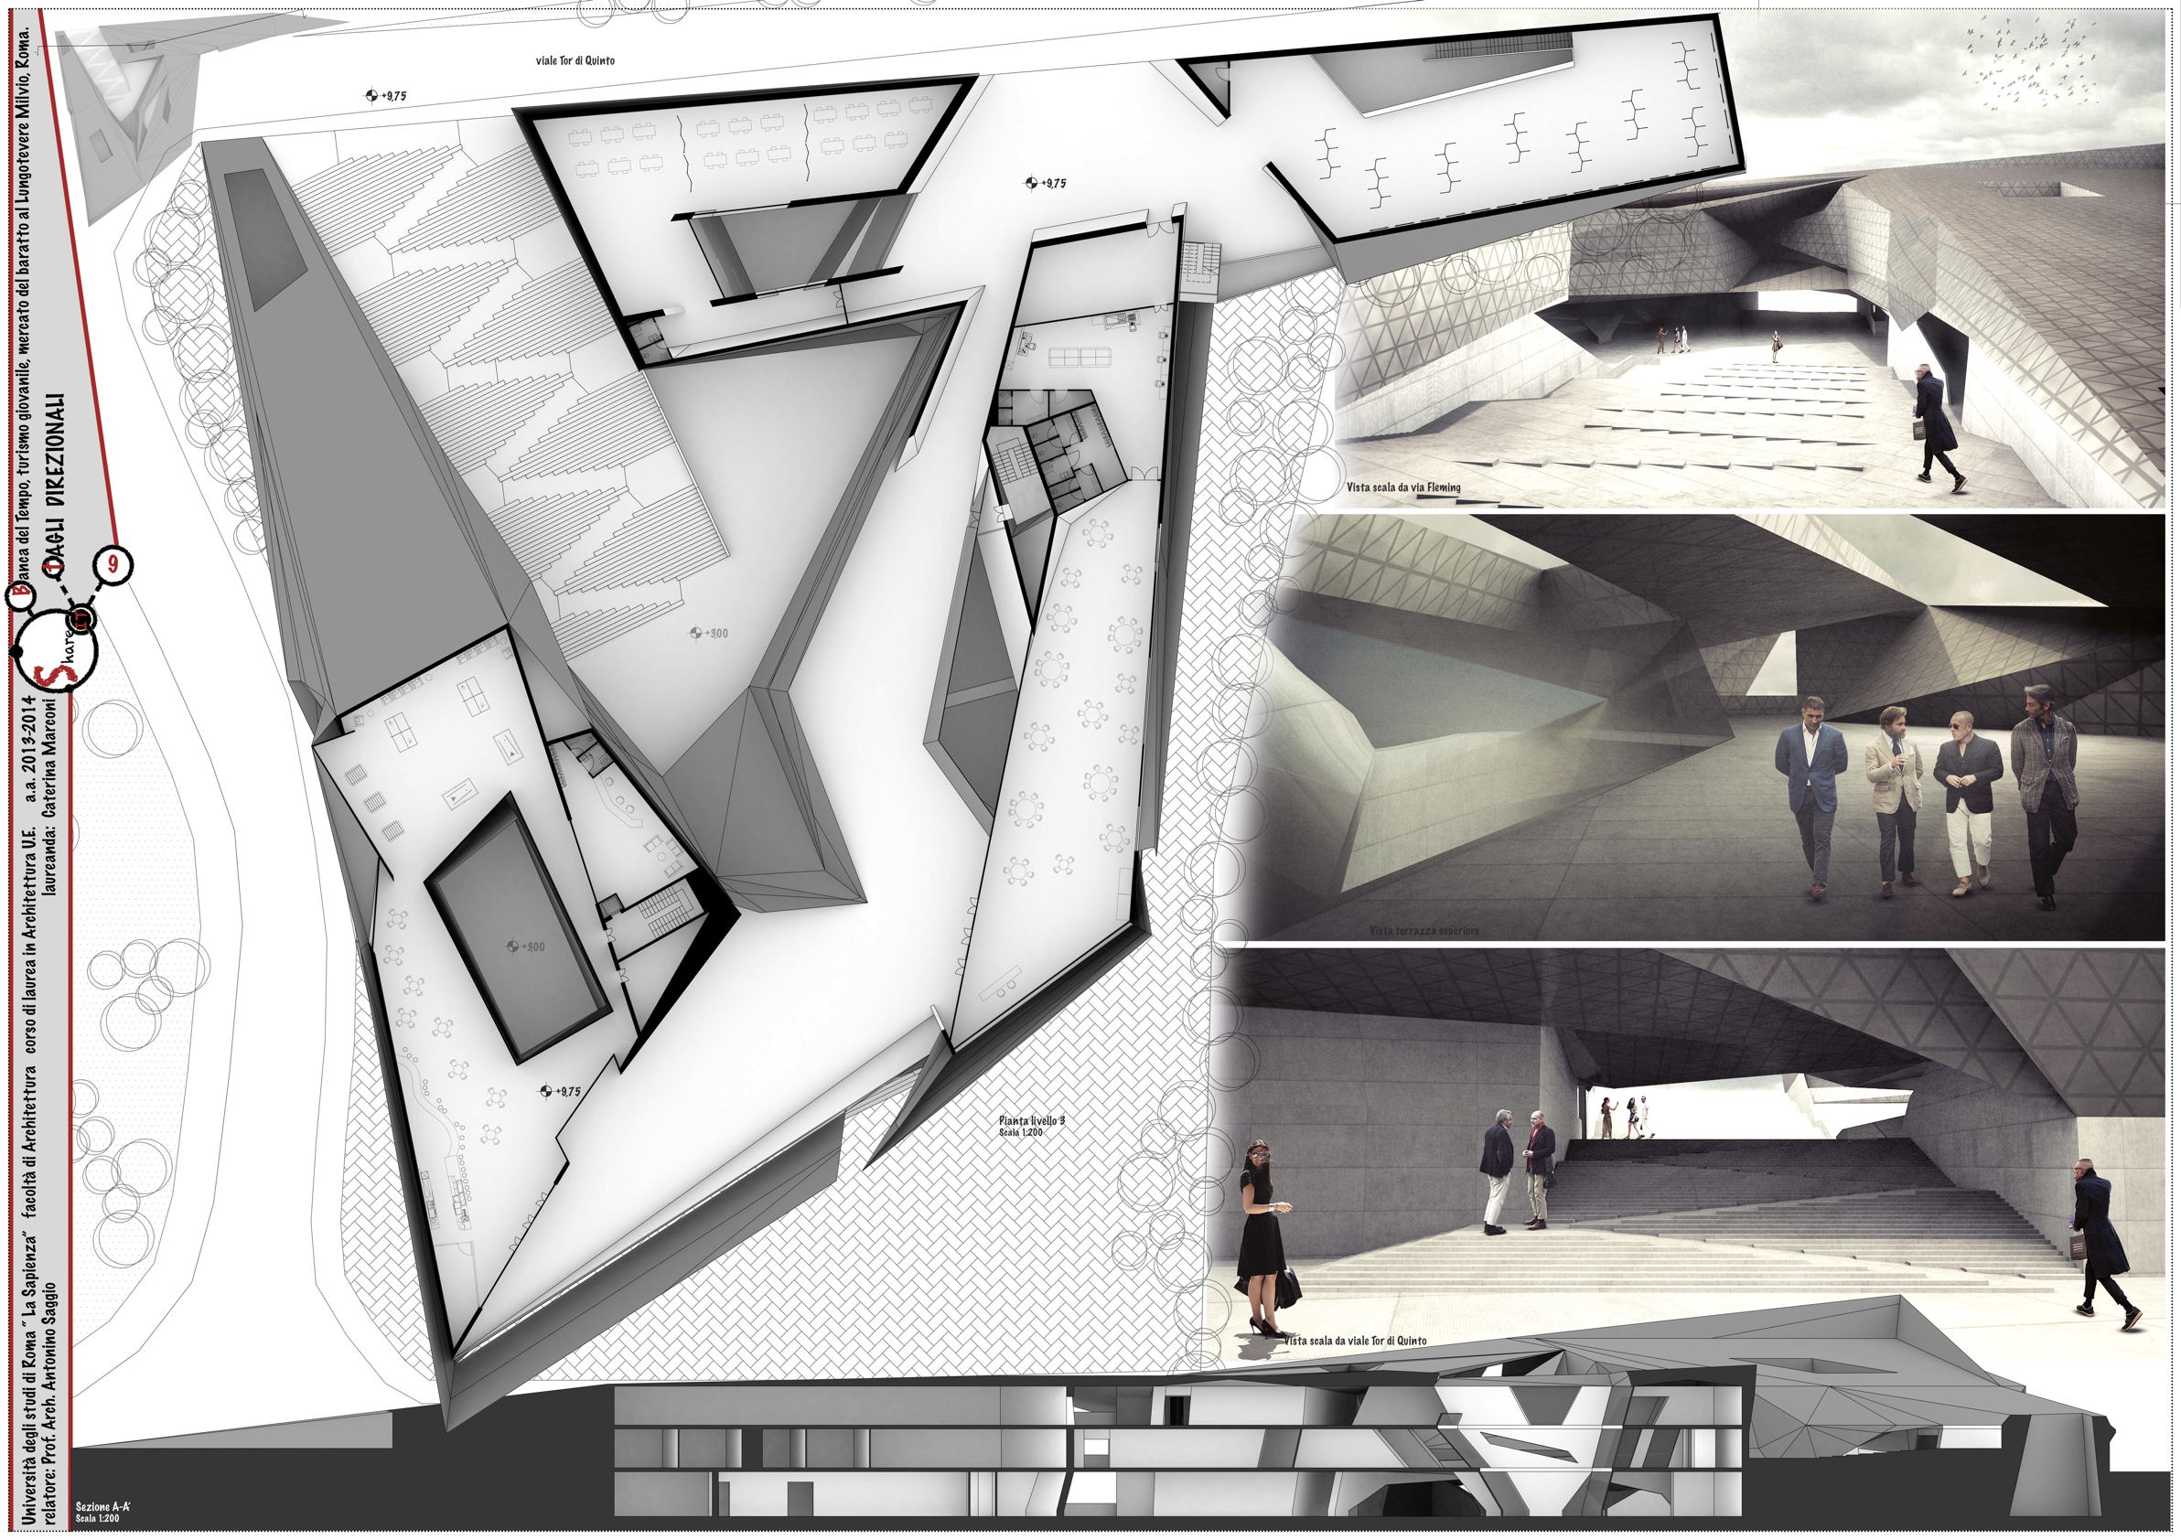This screenshot has width=2181, height=1540.
Task: Click the +9,75 marker in the upper corridor
Action: [x=1045, y=183]
